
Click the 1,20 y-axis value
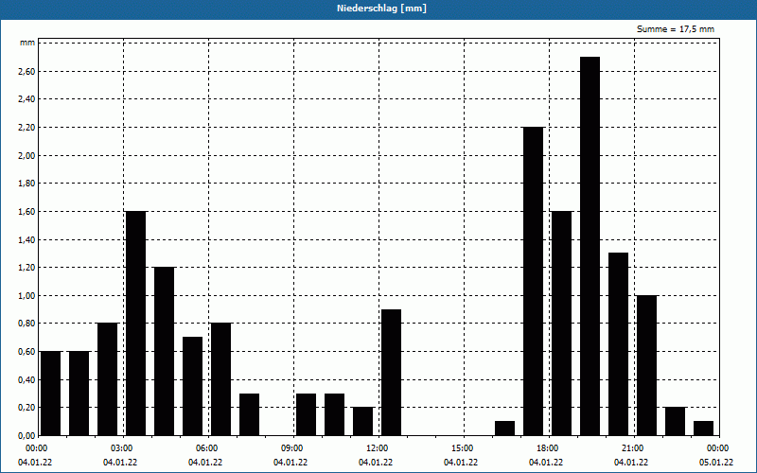27,267
